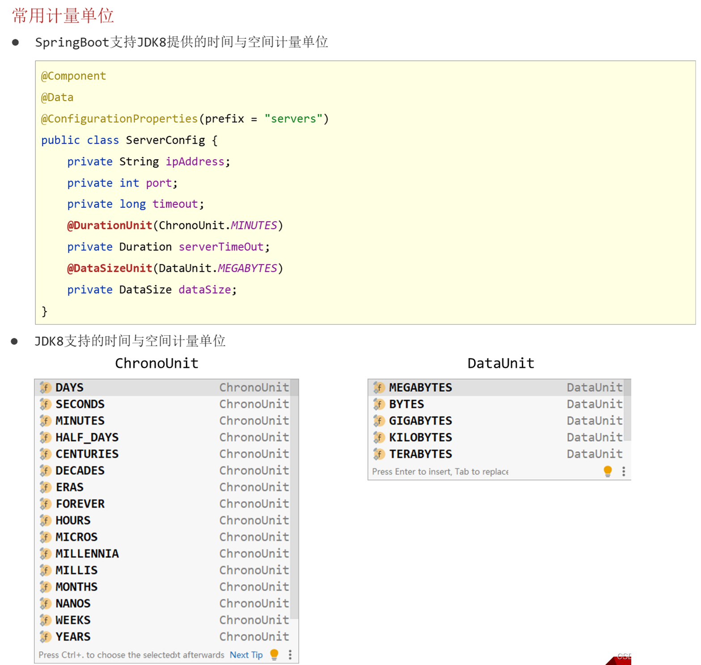
Task: Choose KILOBYTES from the DataUnit list
Action: (496, 437)
